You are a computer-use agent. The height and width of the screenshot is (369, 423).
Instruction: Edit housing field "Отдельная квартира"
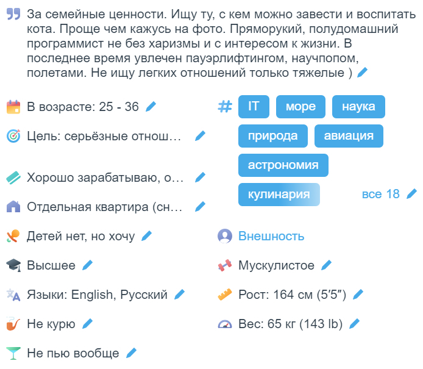tap(200, 207)
